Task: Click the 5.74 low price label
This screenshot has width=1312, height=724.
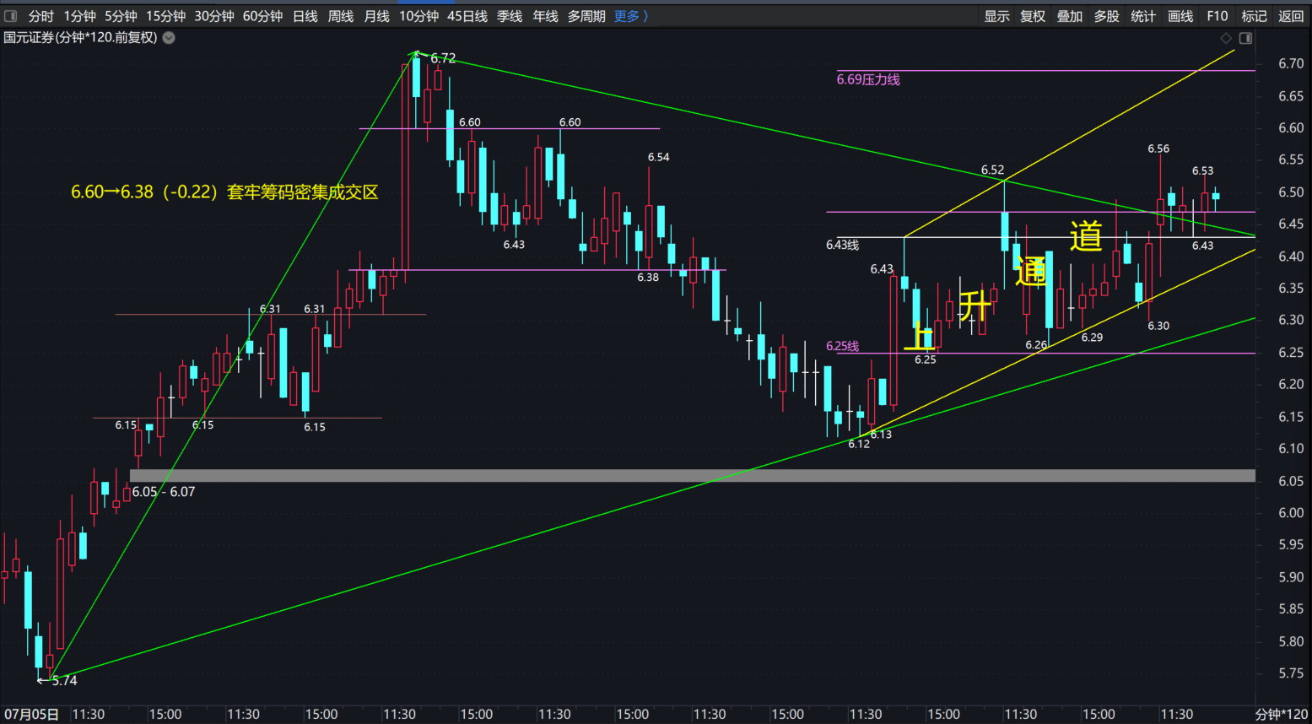Action: coord(64,681)
